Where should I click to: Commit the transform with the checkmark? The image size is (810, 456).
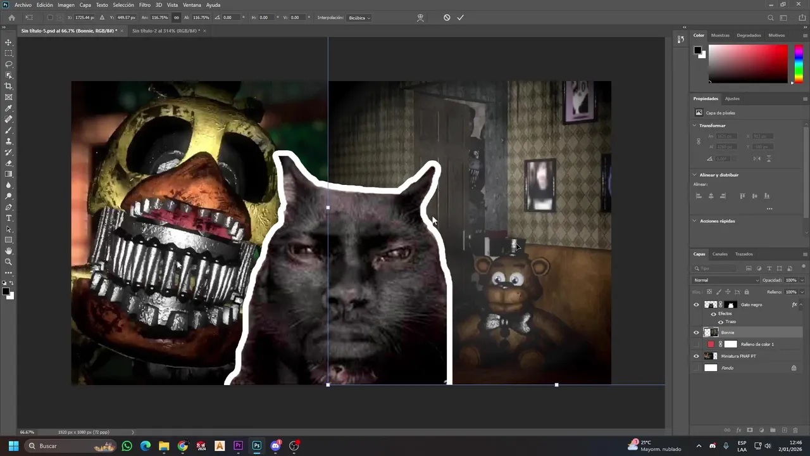pos(460,18)
